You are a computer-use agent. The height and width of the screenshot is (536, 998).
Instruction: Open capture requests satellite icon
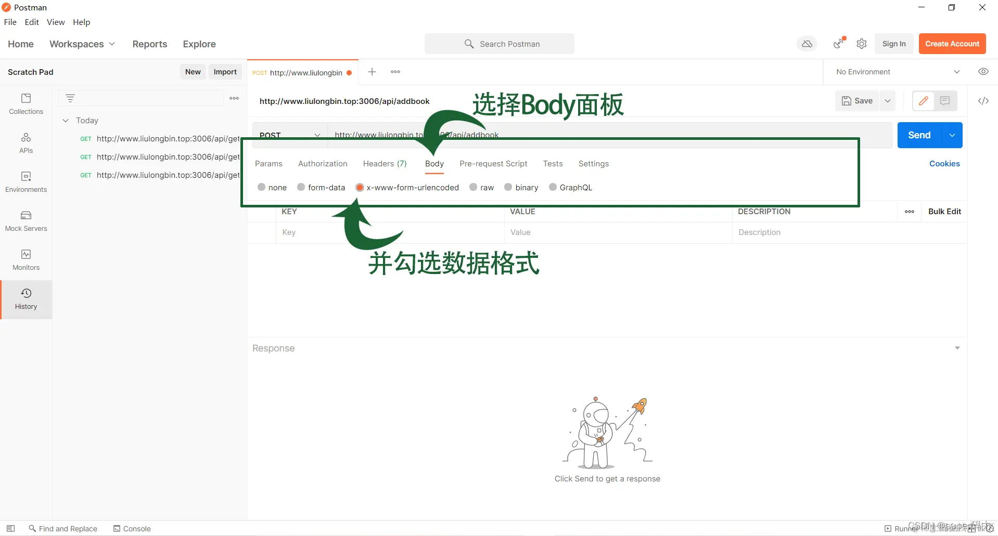click(839, 44)
